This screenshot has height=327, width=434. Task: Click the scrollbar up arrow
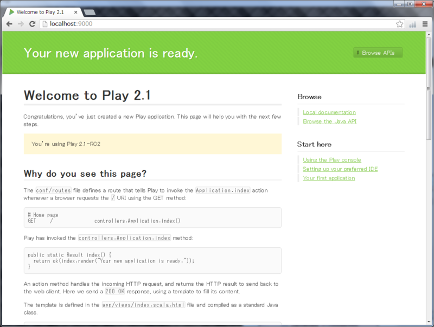pyautogui.click(x=429, y=35)
